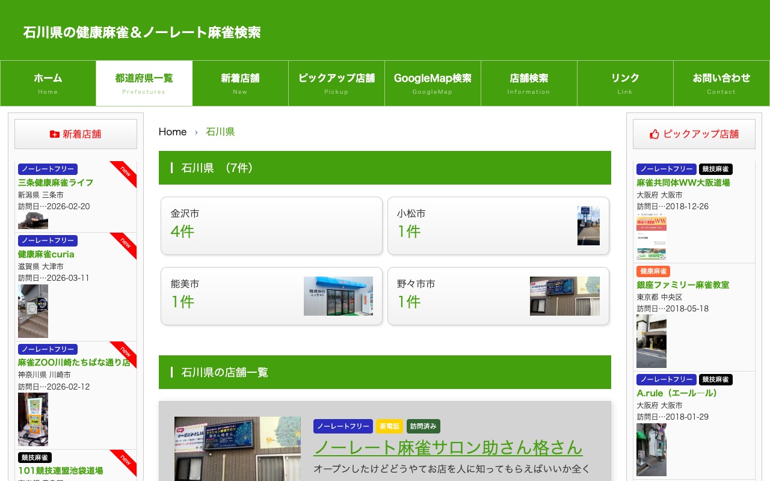Image resolution: width=770 pixels, height=481 pixels.
Task: Click the ノーレートフリー badge on 麻雀共同体WW大阪道場
Action: [x=666, y=169]
